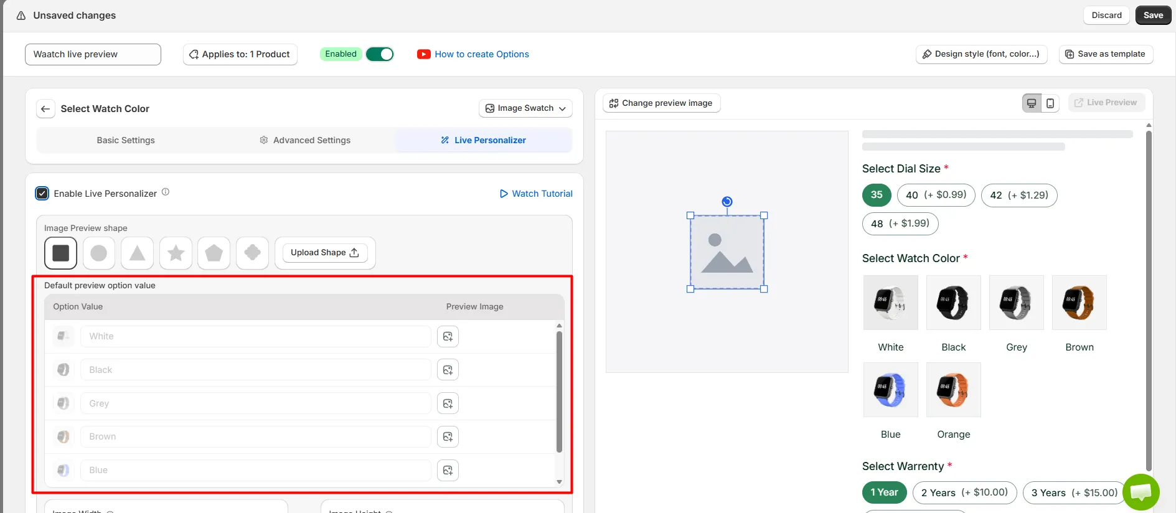
Task: Open How to create Options link
Action: (x=482, y=54)
